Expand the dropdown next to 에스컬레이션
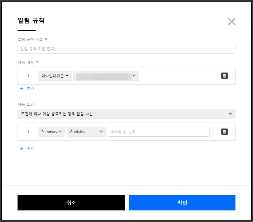Screen dimensions: 253x222 click(106, 76)
